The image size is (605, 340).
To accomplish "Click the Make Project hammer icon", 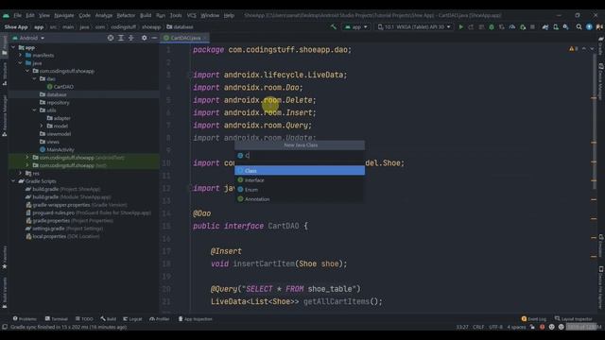I will coord(334,27).
